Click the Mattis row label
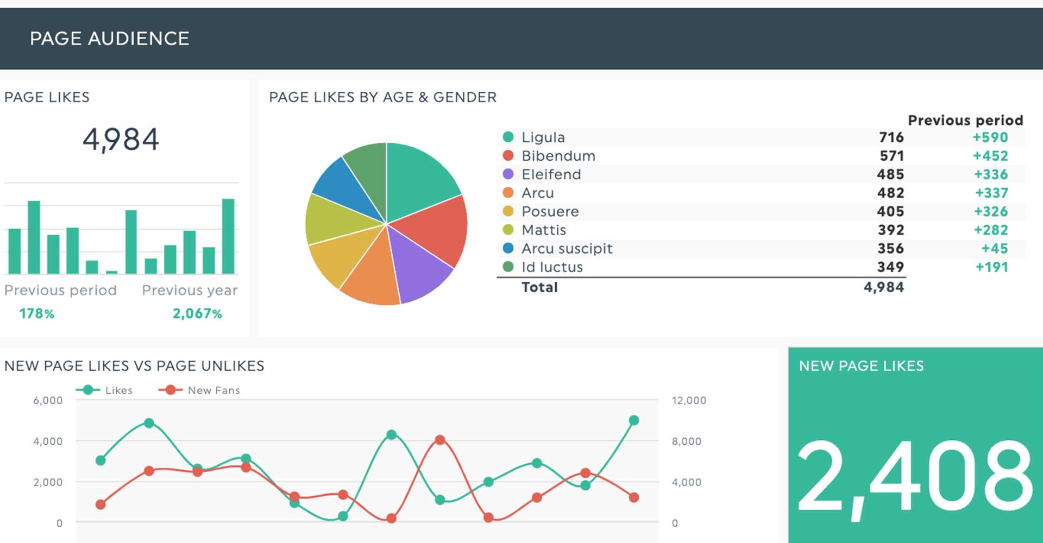Viewport: 1043px width, 543px height. pos(544,230)
